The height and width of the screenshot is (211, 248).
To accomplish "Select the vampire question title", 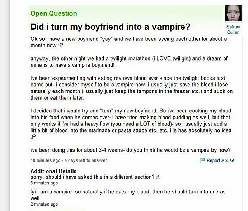I will [x=111, y=27].
